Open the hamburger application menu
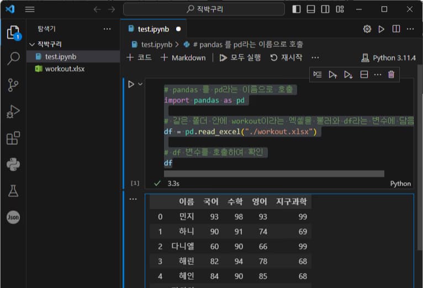423x288 pixels. [x=30, y=9]
